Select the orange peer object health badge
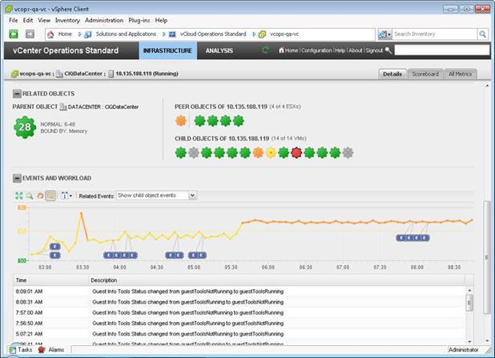 (181, 121)
